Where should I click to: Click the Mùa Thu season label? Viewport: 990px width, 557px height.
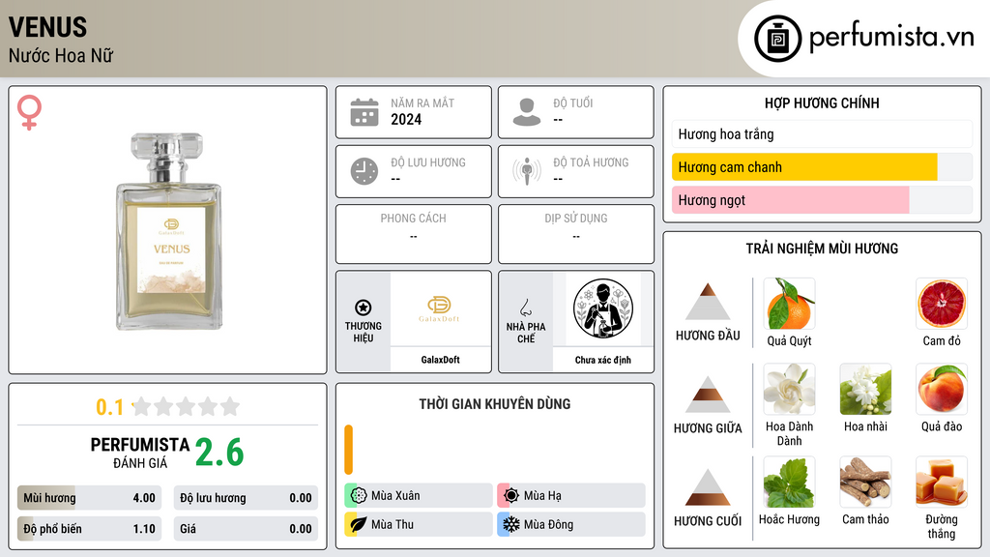click(393, 524)
